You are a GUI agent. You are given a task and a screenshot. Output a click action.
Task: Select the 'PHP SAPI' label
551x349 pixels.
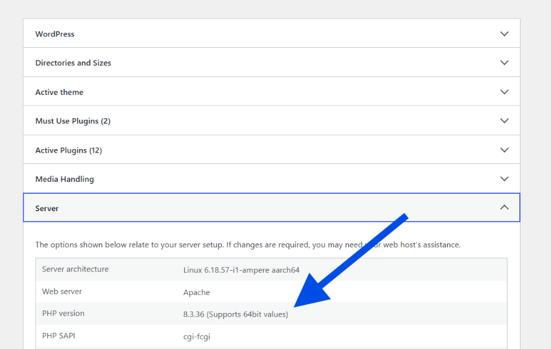coord(58,336)
